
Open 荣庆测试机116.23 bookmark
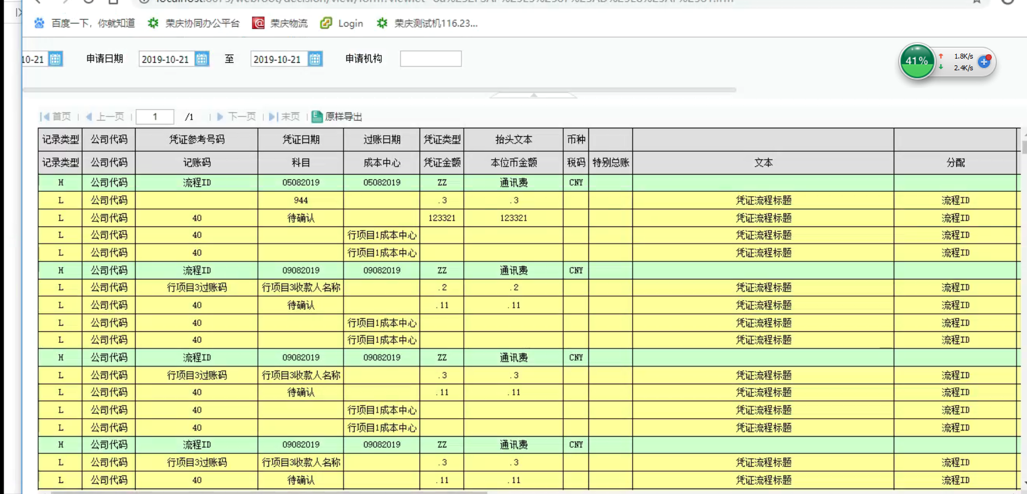427,23
